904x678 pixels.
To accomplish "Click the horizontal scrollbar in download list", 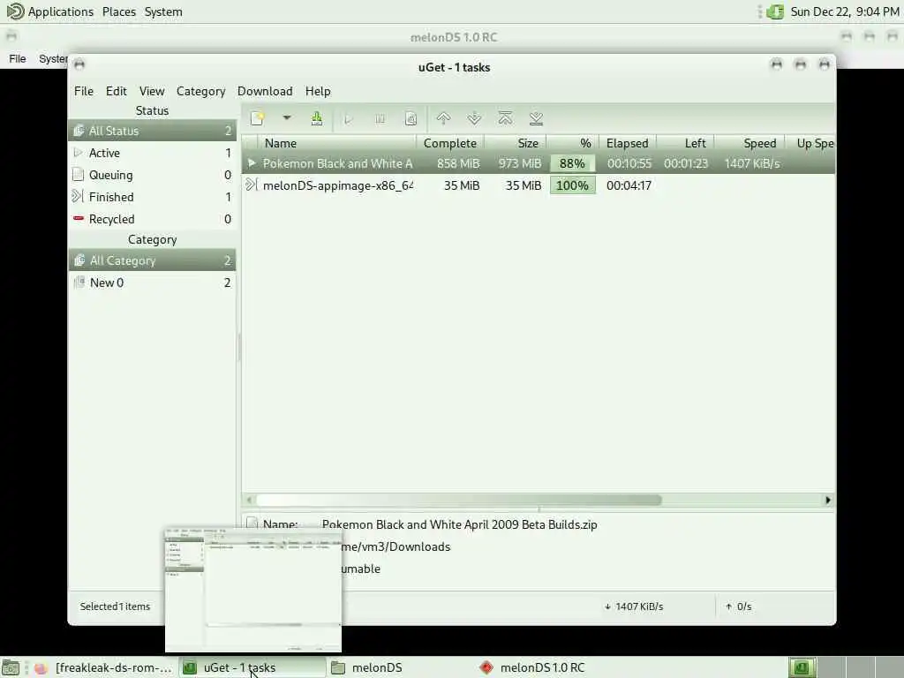I will coord(459,500).
